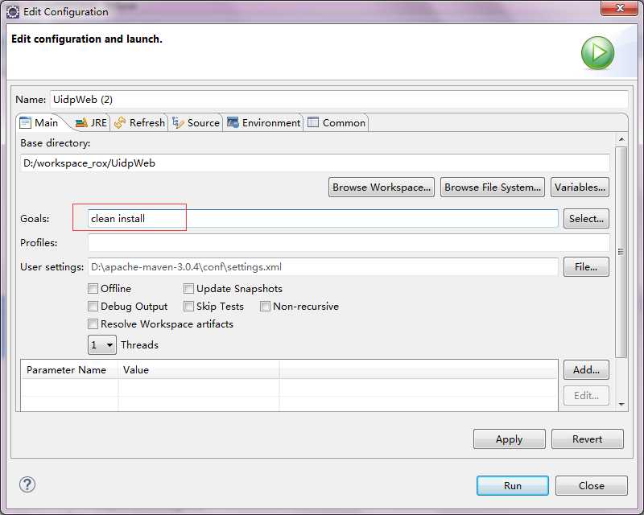Screen dimensions: 644x515
Task: Open the Variables dialog button
Action: coord(580,187)
